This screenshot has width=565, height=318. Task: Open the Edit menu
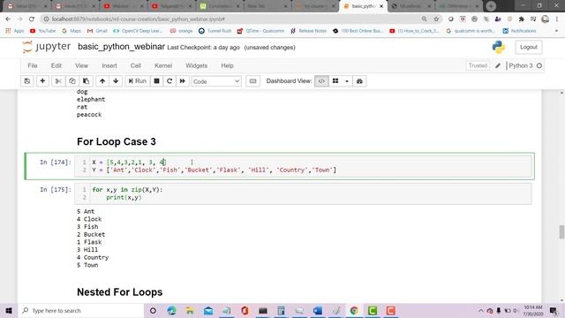(56, 65)
